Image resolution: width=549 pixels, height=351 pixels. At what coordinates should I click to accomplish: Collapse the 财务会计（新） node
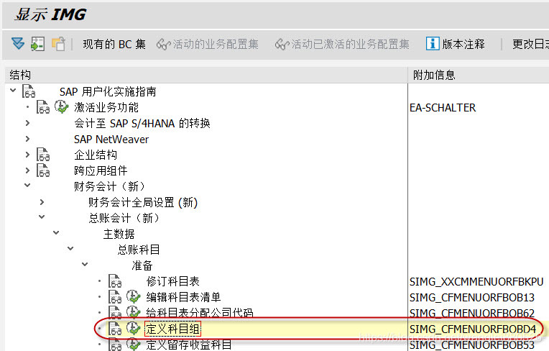27,186
